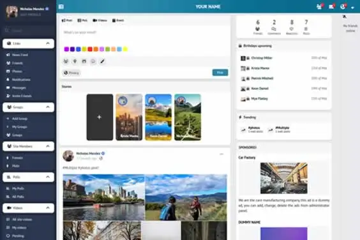Collapse the Site Members section header
360x240 pixels.
[29, 146]
